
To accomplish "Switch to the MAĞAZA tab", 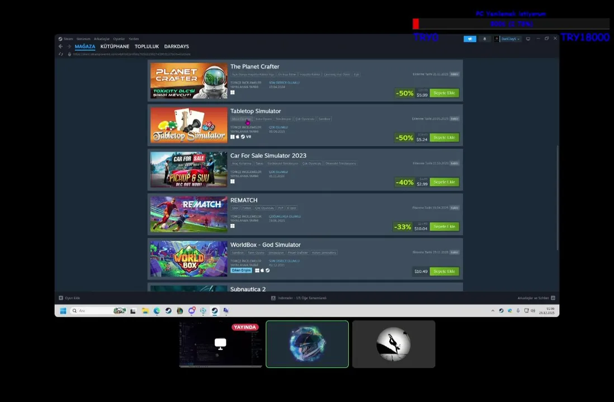I will tap(85, 46).
